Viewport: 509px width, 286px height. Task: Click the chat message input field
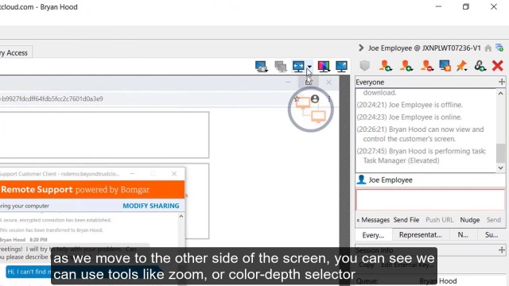(430, 200)
